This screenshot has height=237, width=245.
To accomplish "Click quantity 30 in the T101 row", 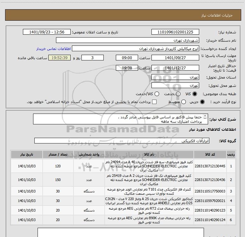I will (58, 191).
